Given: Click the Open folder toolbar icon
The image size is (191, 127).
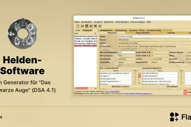Looking at the screenshot, I should click(82, 26).
